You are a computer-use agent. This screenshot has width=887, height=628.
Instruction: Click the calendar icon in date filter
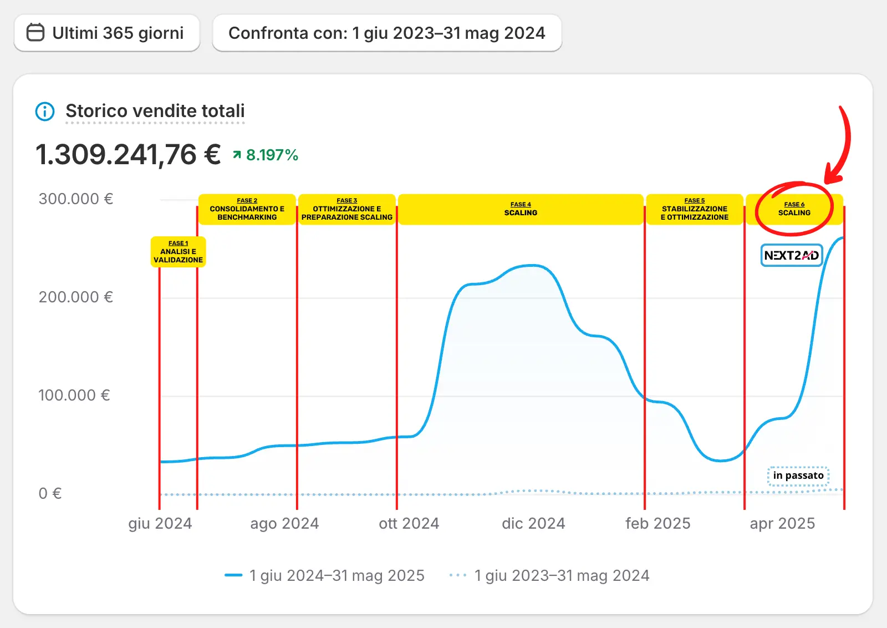(x=35, y=33)
